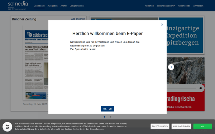Open the Archiv tab
215x134 pixels.
tap(64, 6)
